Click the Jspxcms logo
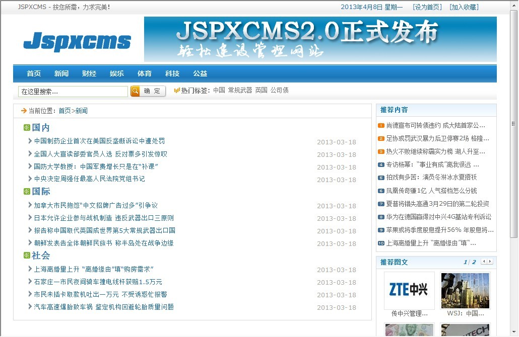Viewport: 519px width, 337px height. click(x=77, y=42)
